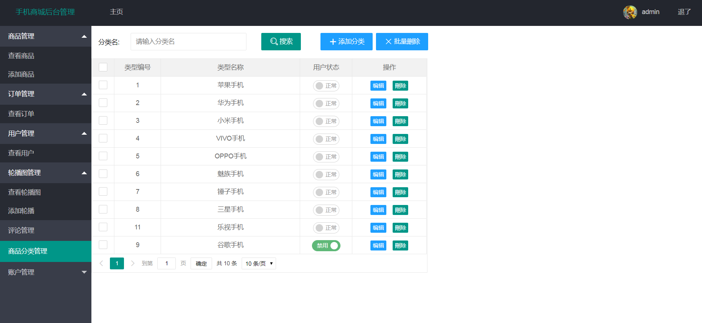Tick the select-all checkbox in table header

(x=103, y=67)
